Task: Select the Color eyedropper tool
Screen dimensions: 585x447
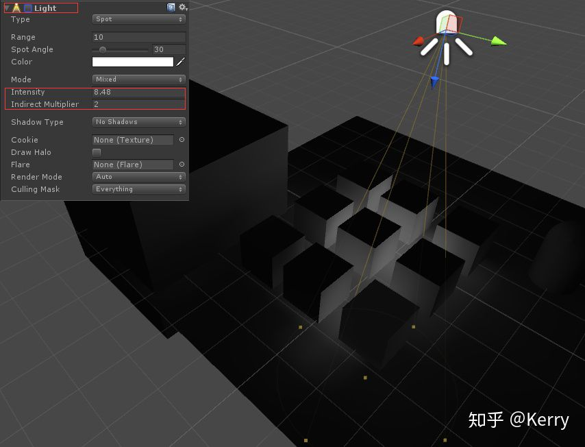Action: click(180, 62)
